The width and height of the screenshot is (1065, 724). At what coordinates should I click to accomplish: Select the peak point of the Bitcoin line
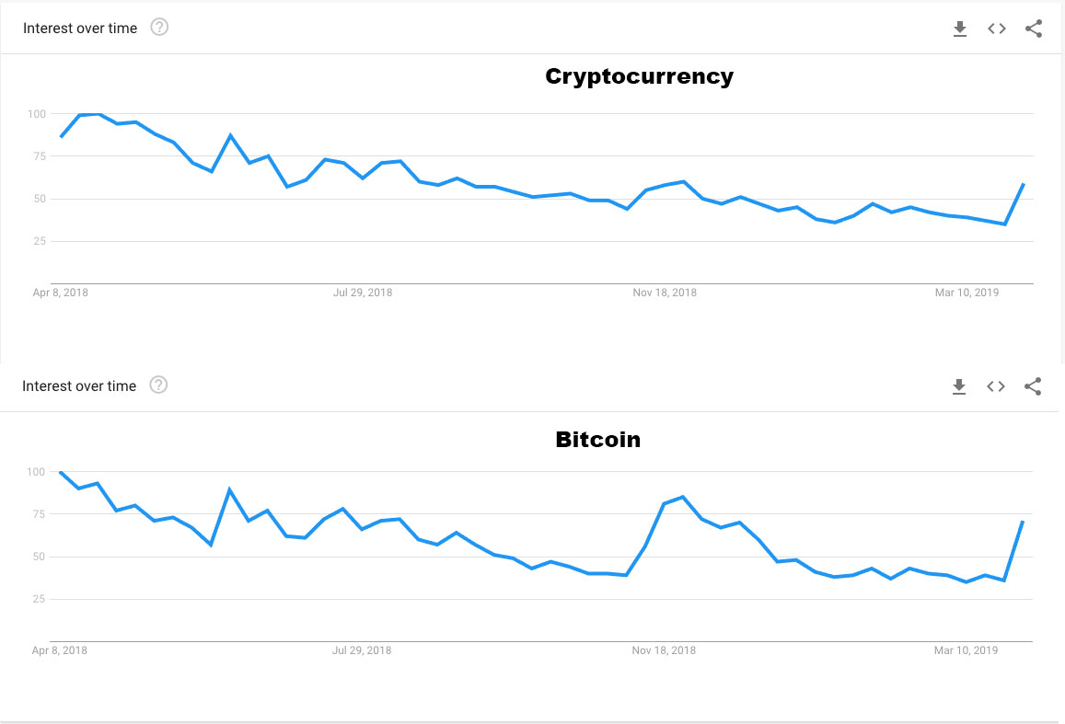pyautogui.click(x=61, y=471)
